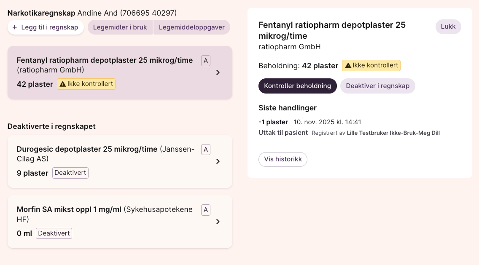Image resolution: width=479 pixels, height=265 pixels.
Task: Click the Deaktivert badge on Morfin card
Action: click(54, 233)
